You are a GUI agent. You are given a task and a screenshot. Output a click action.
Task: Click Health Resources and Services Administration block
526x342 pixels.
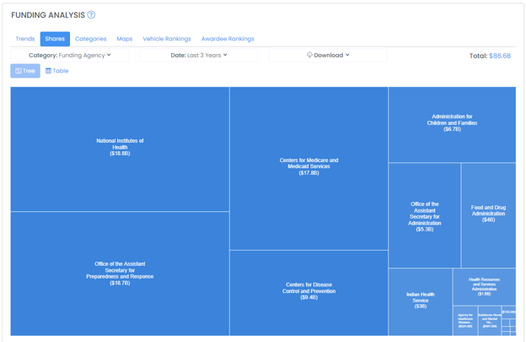[485, 286]
